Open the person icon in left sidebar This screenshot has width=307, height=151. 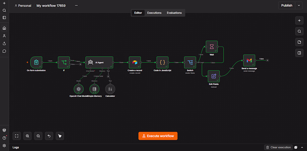(4, 36)
